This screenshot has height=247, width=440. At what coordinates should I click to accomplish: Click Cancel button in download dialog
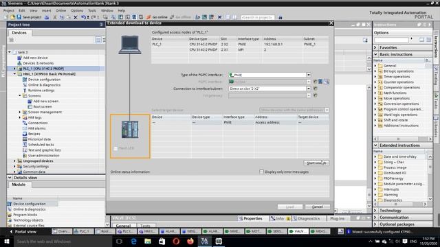[318, 207]
